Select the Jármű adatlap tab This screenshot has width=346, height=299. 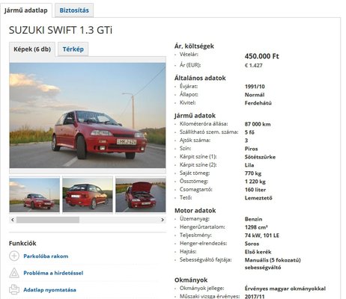pyautogui.click(x=26, y=10)
